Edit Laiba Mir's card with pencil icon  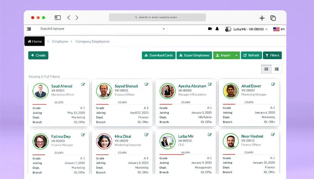pos(209,135)
